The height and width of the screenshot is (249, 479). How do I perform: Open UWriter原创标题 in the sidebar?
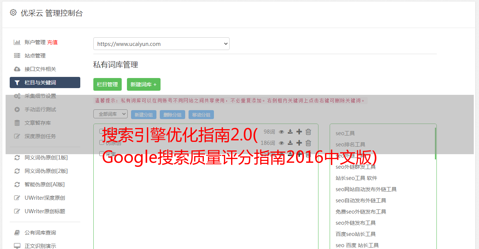(x=45, y=211)
